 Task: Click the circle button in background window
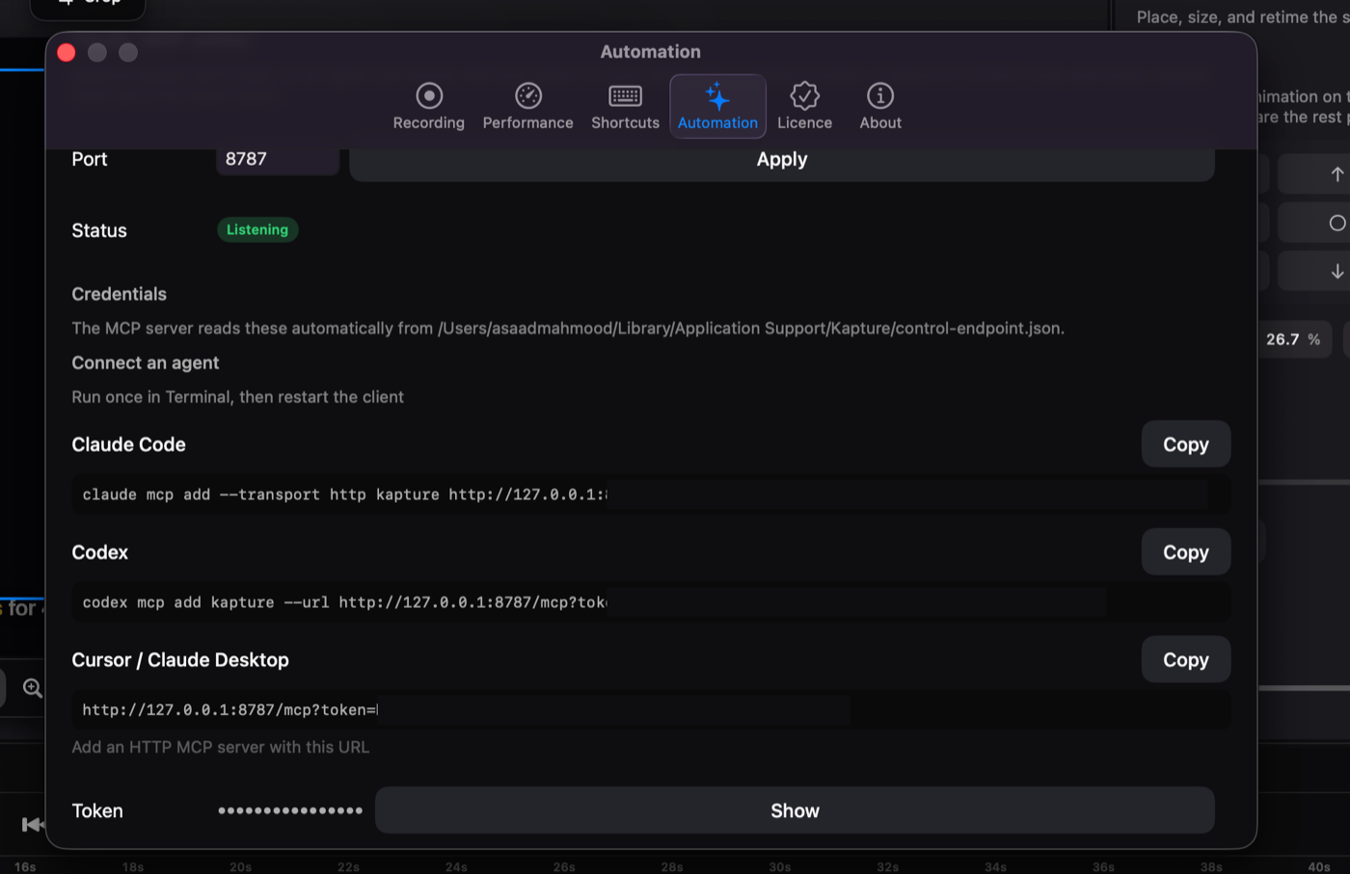point(1336,223)
